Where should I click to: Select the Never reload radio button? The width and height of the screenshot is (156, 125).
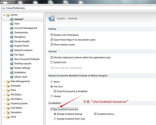coord(51,82)
